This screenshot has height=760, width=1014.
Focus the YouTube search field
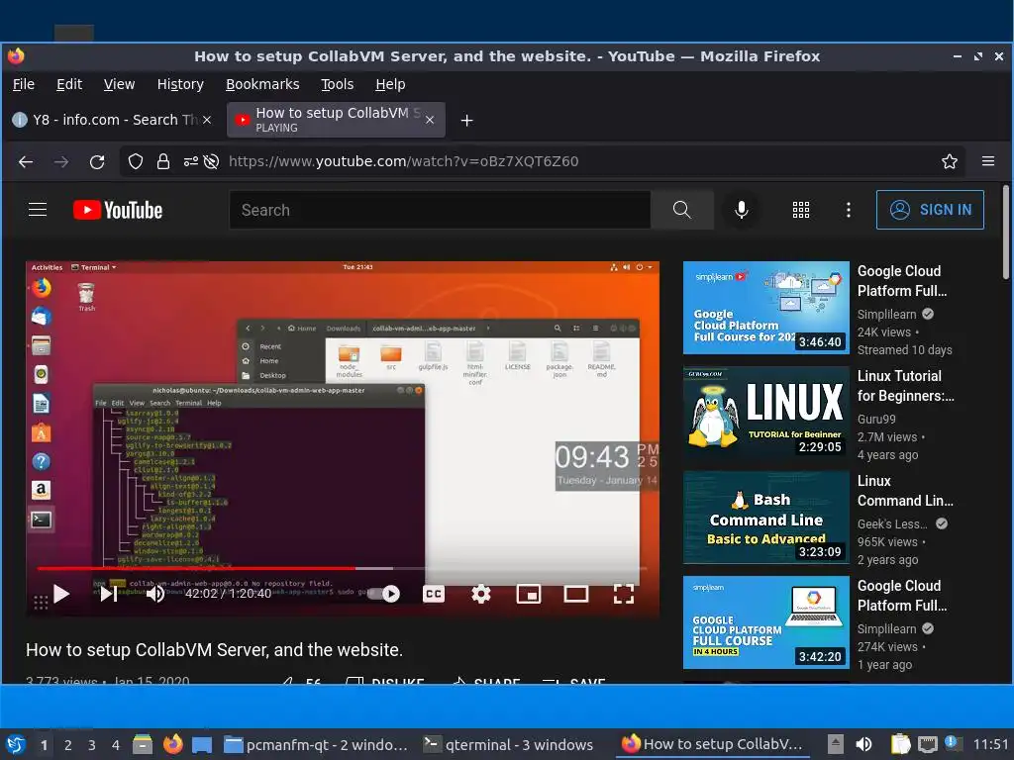[x=440, y=210]
